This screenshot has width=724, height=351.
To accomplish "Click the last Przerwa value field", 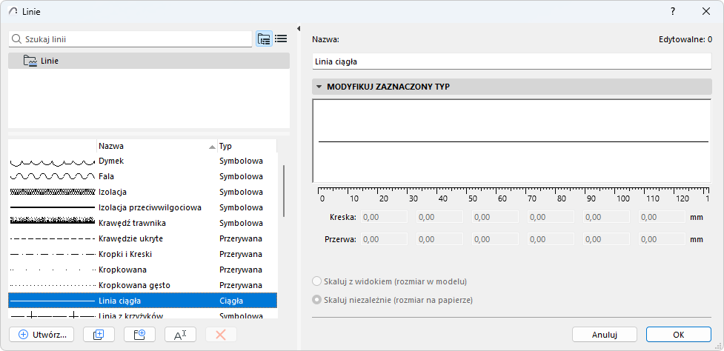I will (x=662, y=239).
